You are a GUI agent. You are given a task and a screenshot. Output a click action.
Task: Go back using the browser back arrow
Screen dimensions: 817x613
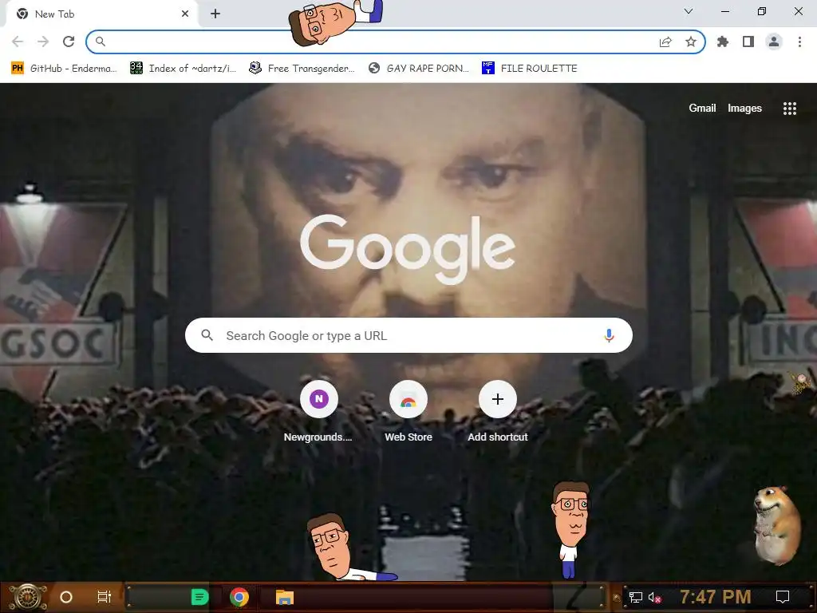point(18,42)
